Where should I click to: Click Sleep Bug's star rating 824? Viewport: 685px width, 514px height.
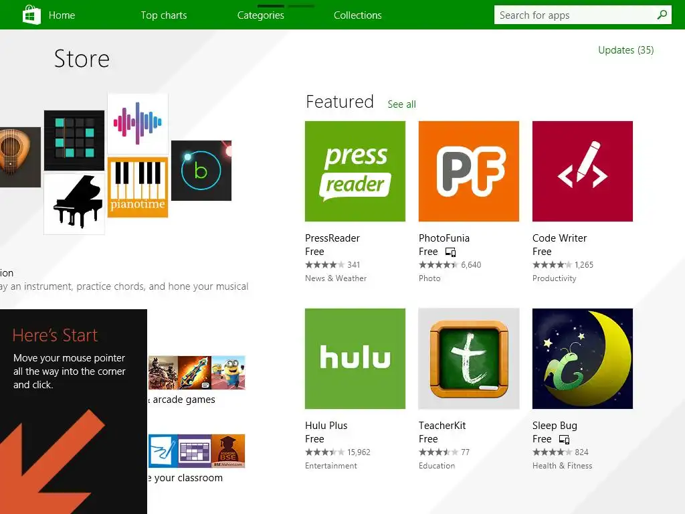point(561,452)
